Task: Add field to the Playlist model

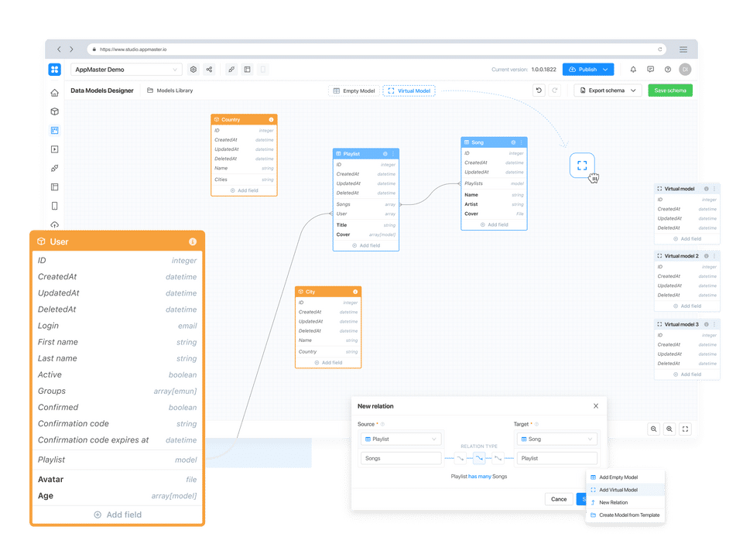Action: coord(366,245)
